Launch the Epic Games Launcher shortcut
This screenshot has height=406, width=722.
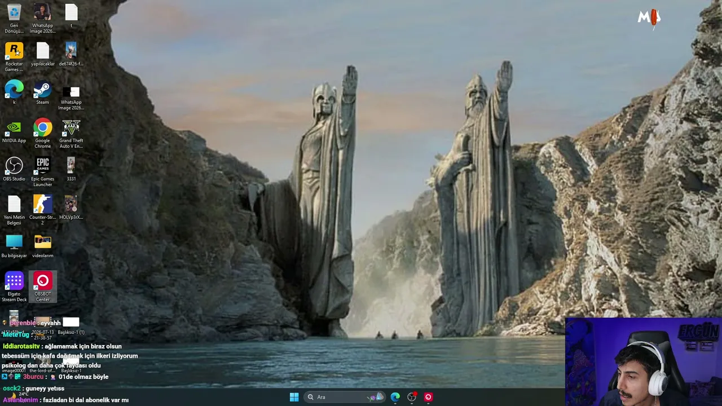(x=42, y=172)
